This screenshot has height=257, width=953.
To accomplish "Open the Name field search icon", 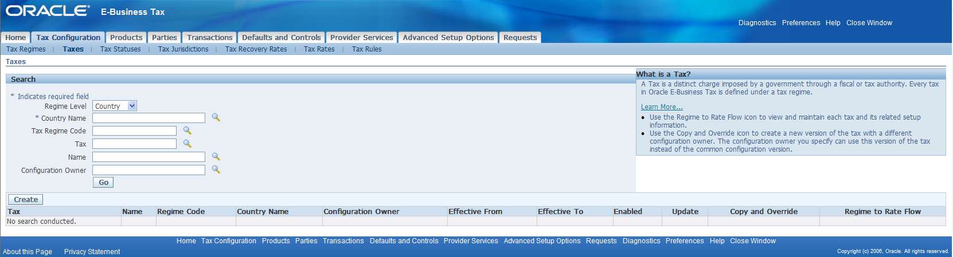I will coord(216,156).
